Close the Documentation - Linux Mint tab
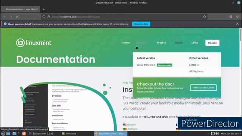Screen dimensions: 242x136 [37, 9]
